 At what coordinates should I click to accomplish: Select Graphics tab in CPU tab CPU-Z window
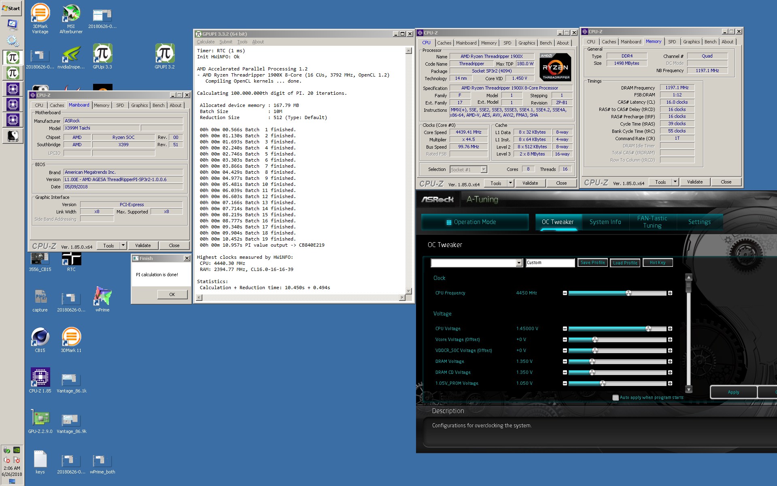(x=526, y=43)
